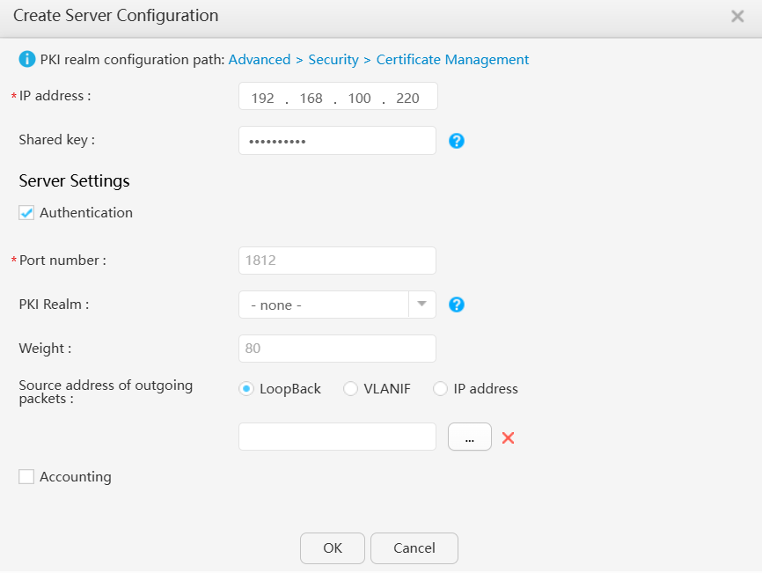Select the VLANIF radio option

coord(350,389)
